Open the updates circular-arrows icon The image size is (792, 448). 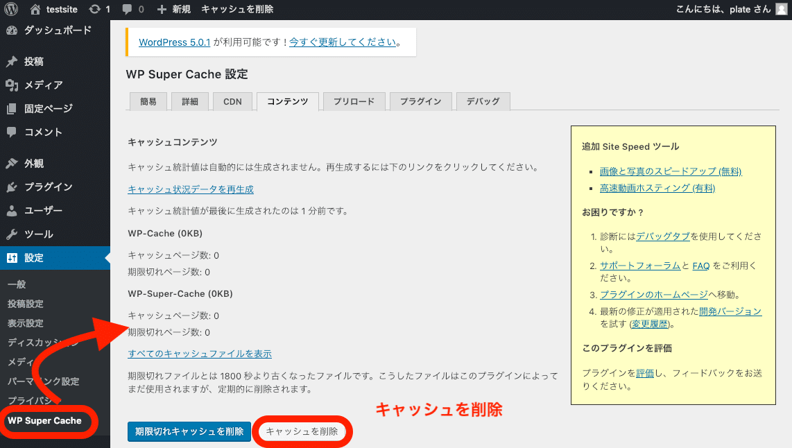click(94, 9)
